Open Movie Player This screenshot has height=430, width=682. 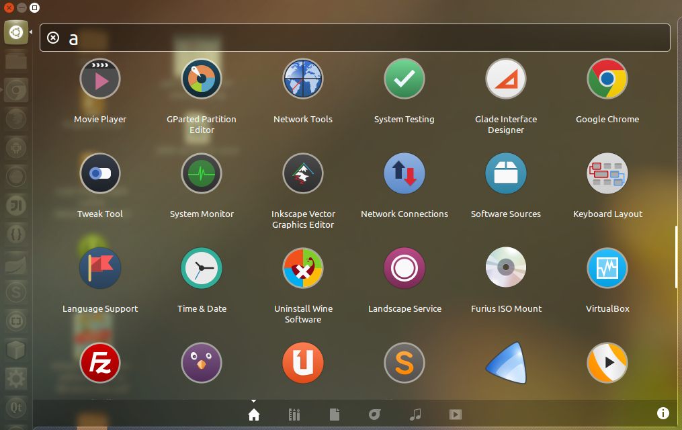[x=99, y=78]
